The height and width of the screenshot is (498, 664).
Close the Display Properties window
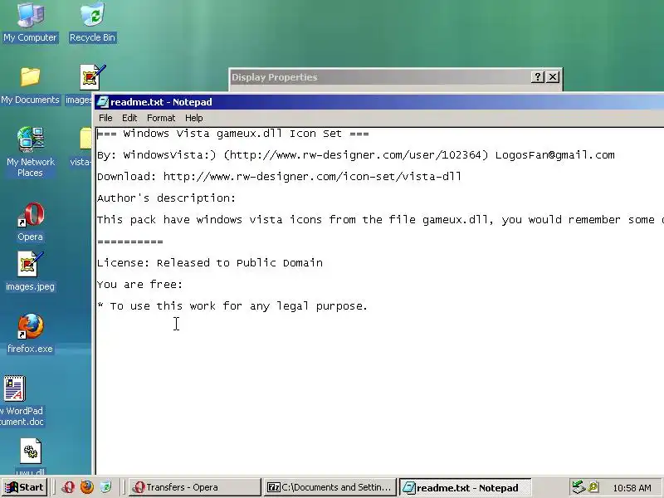[x=553, y=77]
